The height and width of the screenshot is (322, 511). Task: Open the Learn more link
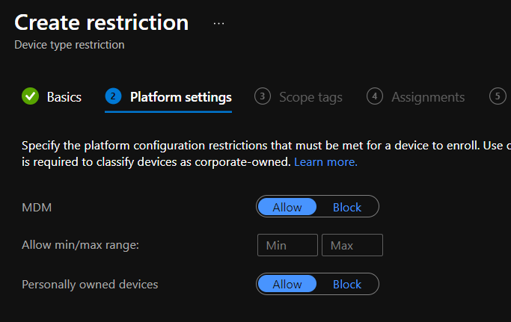click(x=325, y=161)
